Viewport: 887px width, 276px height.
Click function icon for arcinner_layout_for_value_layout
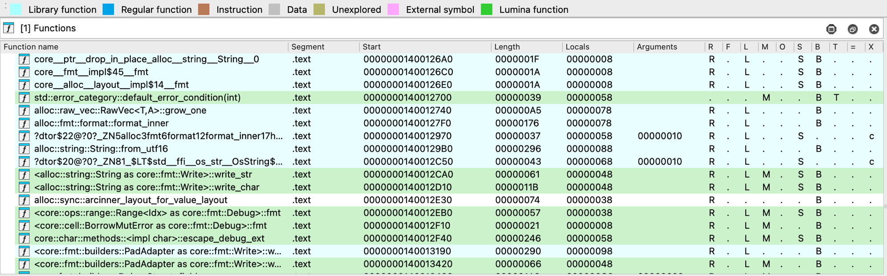coord(24,200)
